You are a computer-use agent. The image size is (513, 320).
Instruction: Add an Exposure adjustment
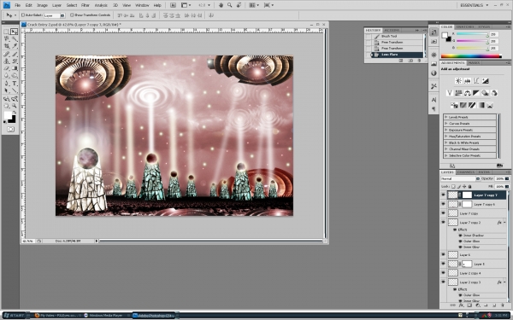pos(485,81)
